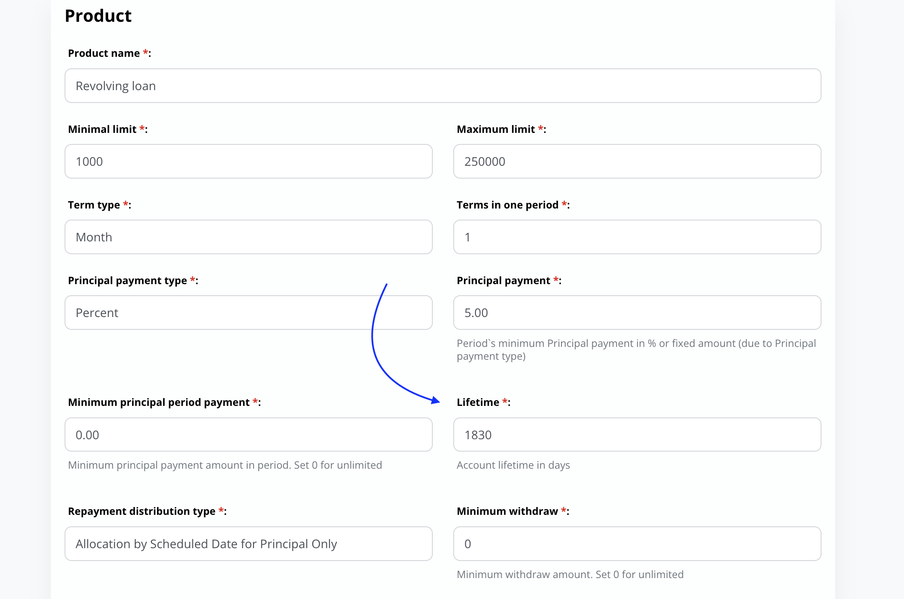Click the Maximum limit field showing 250000

[x=637, y=161]
